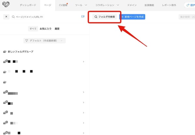195x135 pixels.
Task: Close the folder panel with X button
Action: (6, 17)
